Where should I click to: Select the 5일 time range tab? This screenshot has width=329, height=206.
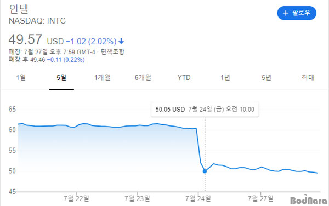click(61, 78)
